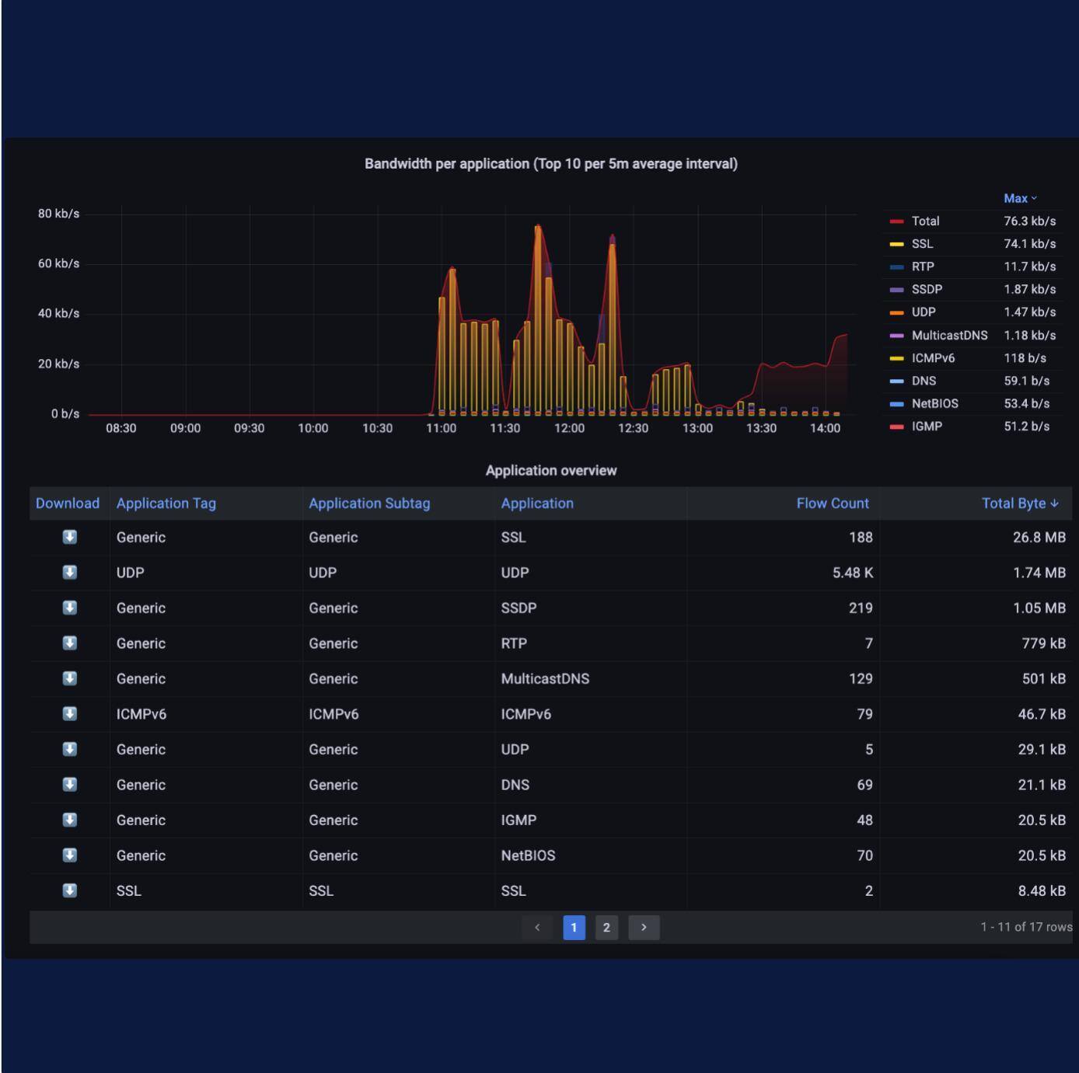Download the NetBIOS row data
1079x1073 pixels.
(x=69, y=855)
